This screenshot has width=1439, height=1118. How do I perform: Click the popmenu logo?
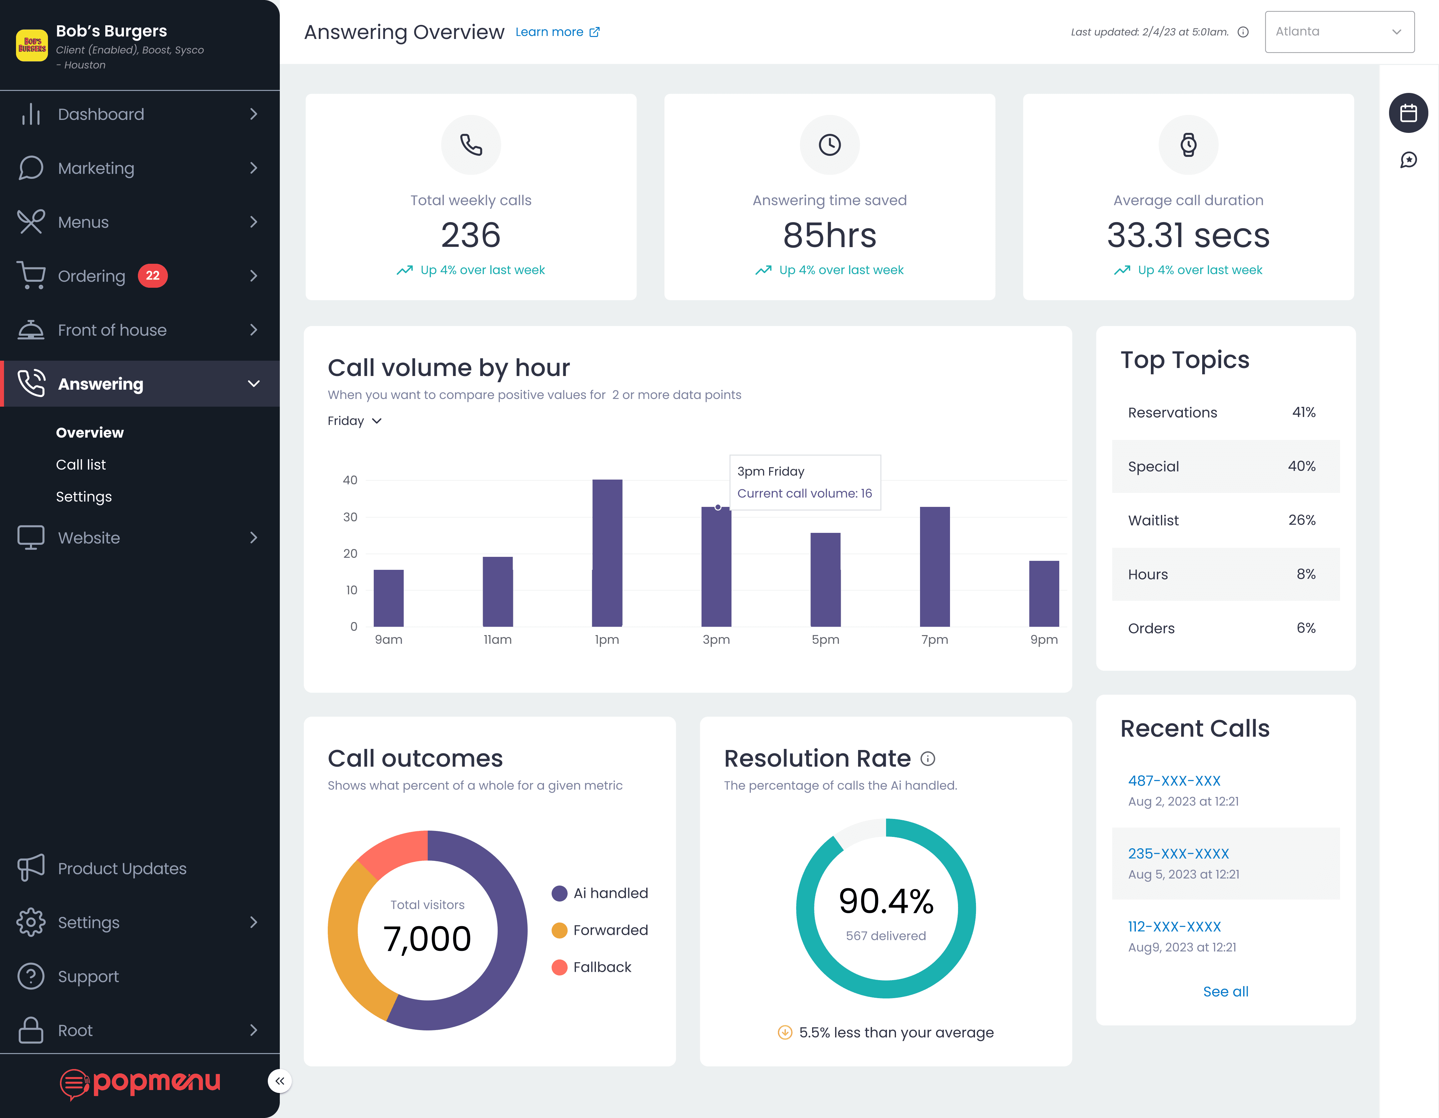coord(140,1082)
